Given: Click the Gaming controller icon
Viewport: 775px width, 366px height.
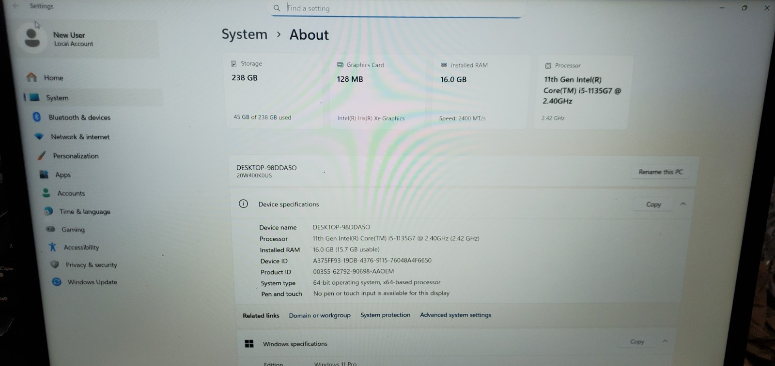Looking at the screenshot, I should (x=50, y=229).
